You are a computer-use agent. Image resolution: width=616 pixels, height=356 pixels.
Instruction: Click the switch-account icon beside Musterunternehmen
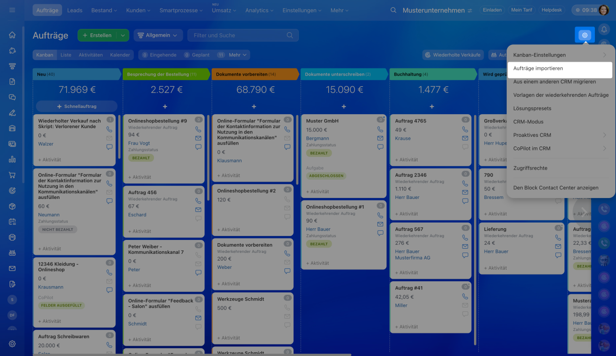(x=470, y=10)
